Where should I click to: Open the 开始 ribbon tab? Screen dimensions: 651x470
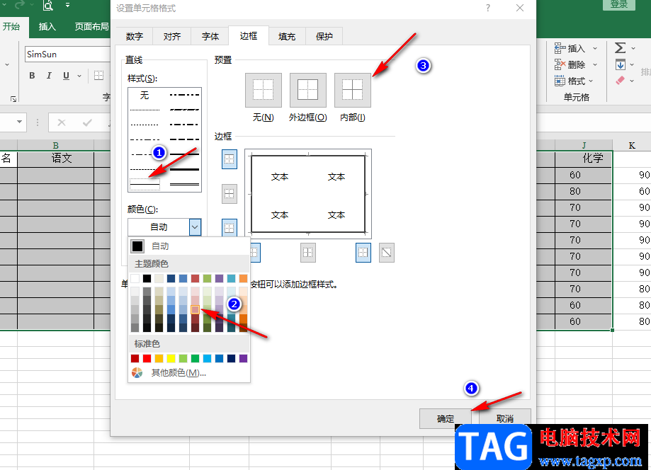point(11,27)
